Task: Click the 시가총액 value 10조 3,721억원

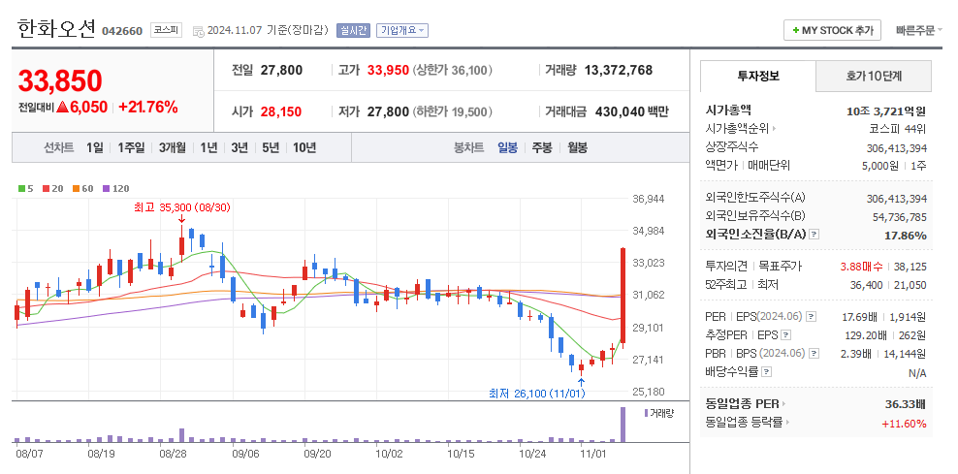Action: click(x=886, y=111)
